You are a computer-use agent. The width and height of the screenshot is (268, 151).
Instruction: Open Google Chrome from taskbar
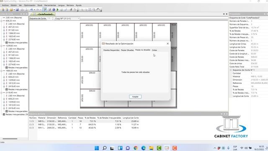click(136, 148)
